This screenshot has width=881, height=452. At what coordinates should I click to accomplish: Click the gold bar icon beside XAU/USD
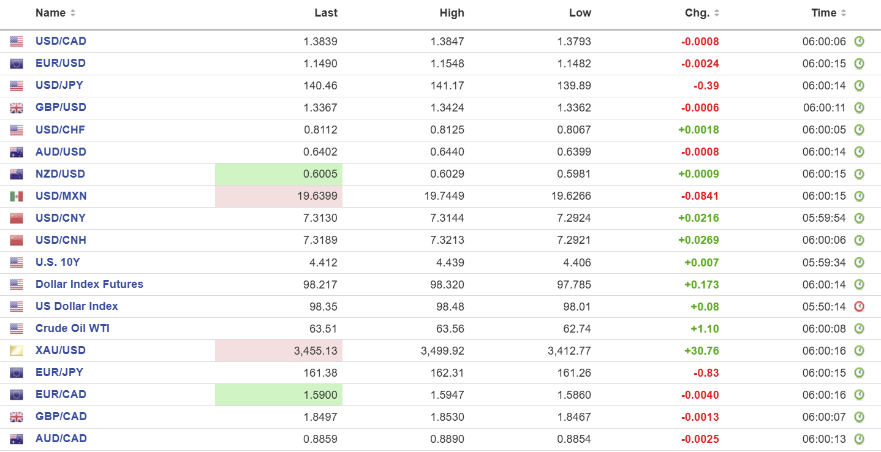coord(17,351)
